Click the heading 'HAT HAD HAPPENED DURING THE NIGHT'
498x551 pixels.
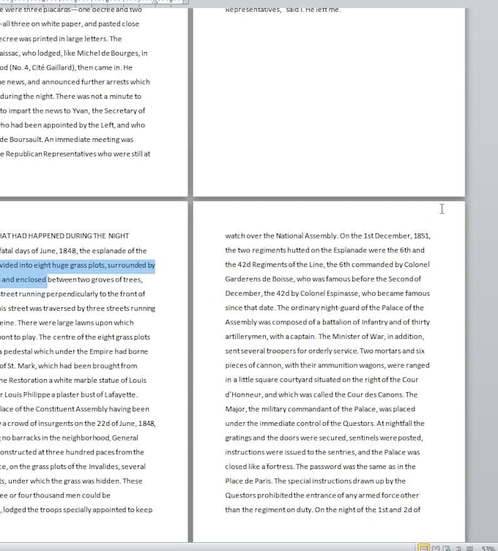click(x=64, y=236)
